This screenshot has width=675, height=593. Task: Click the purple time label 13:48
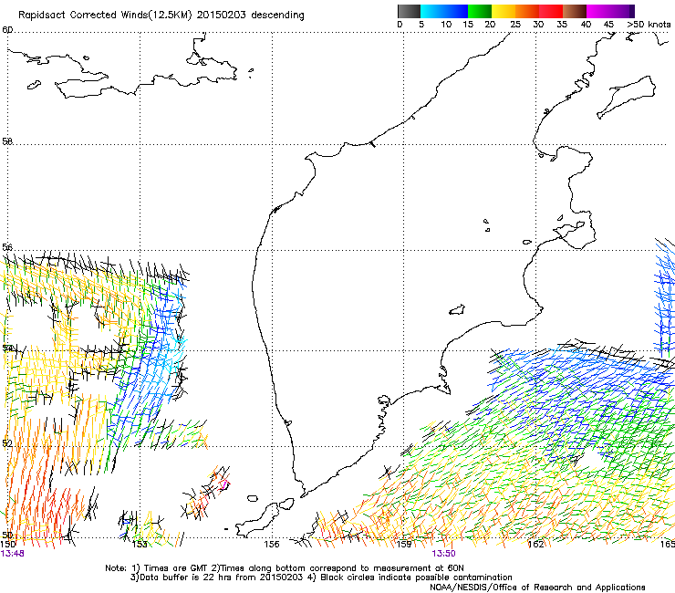pos(12,554)
